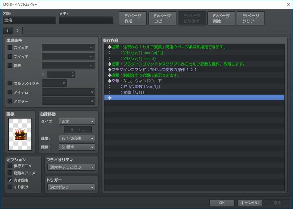Screen dimensions: 293x209
Task: Open the アイテム selection dropdown
Action: tap(69, 92)
